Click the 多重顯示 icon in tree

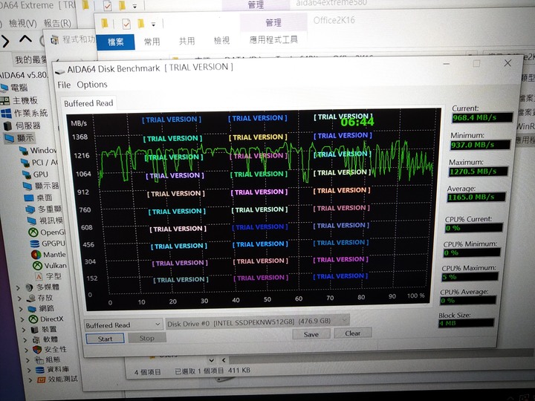point(30,209)
